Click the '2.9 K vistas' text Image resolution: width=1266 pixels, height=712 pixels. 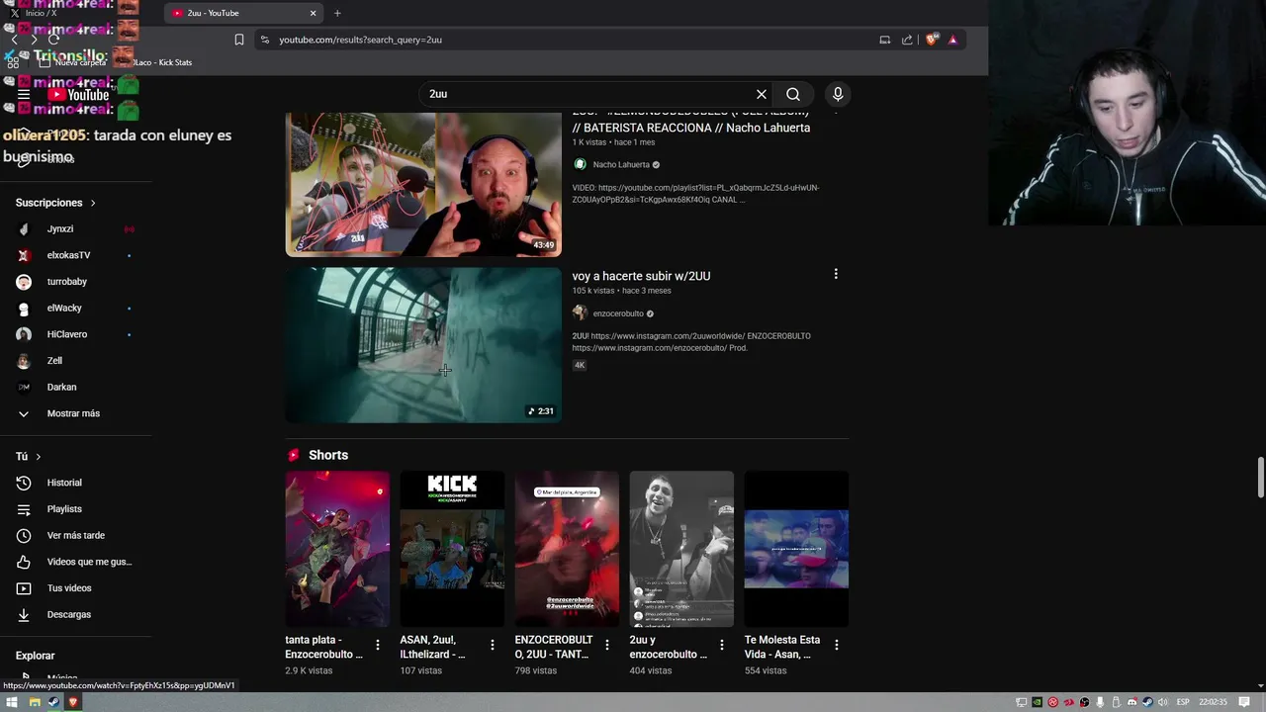(x=309, y=670)
